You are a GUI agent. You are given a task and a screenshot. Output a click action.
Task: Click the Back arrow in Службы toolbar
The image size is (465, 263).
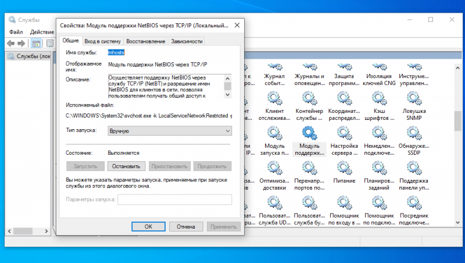pyautogui.click(x=10, y=44)
